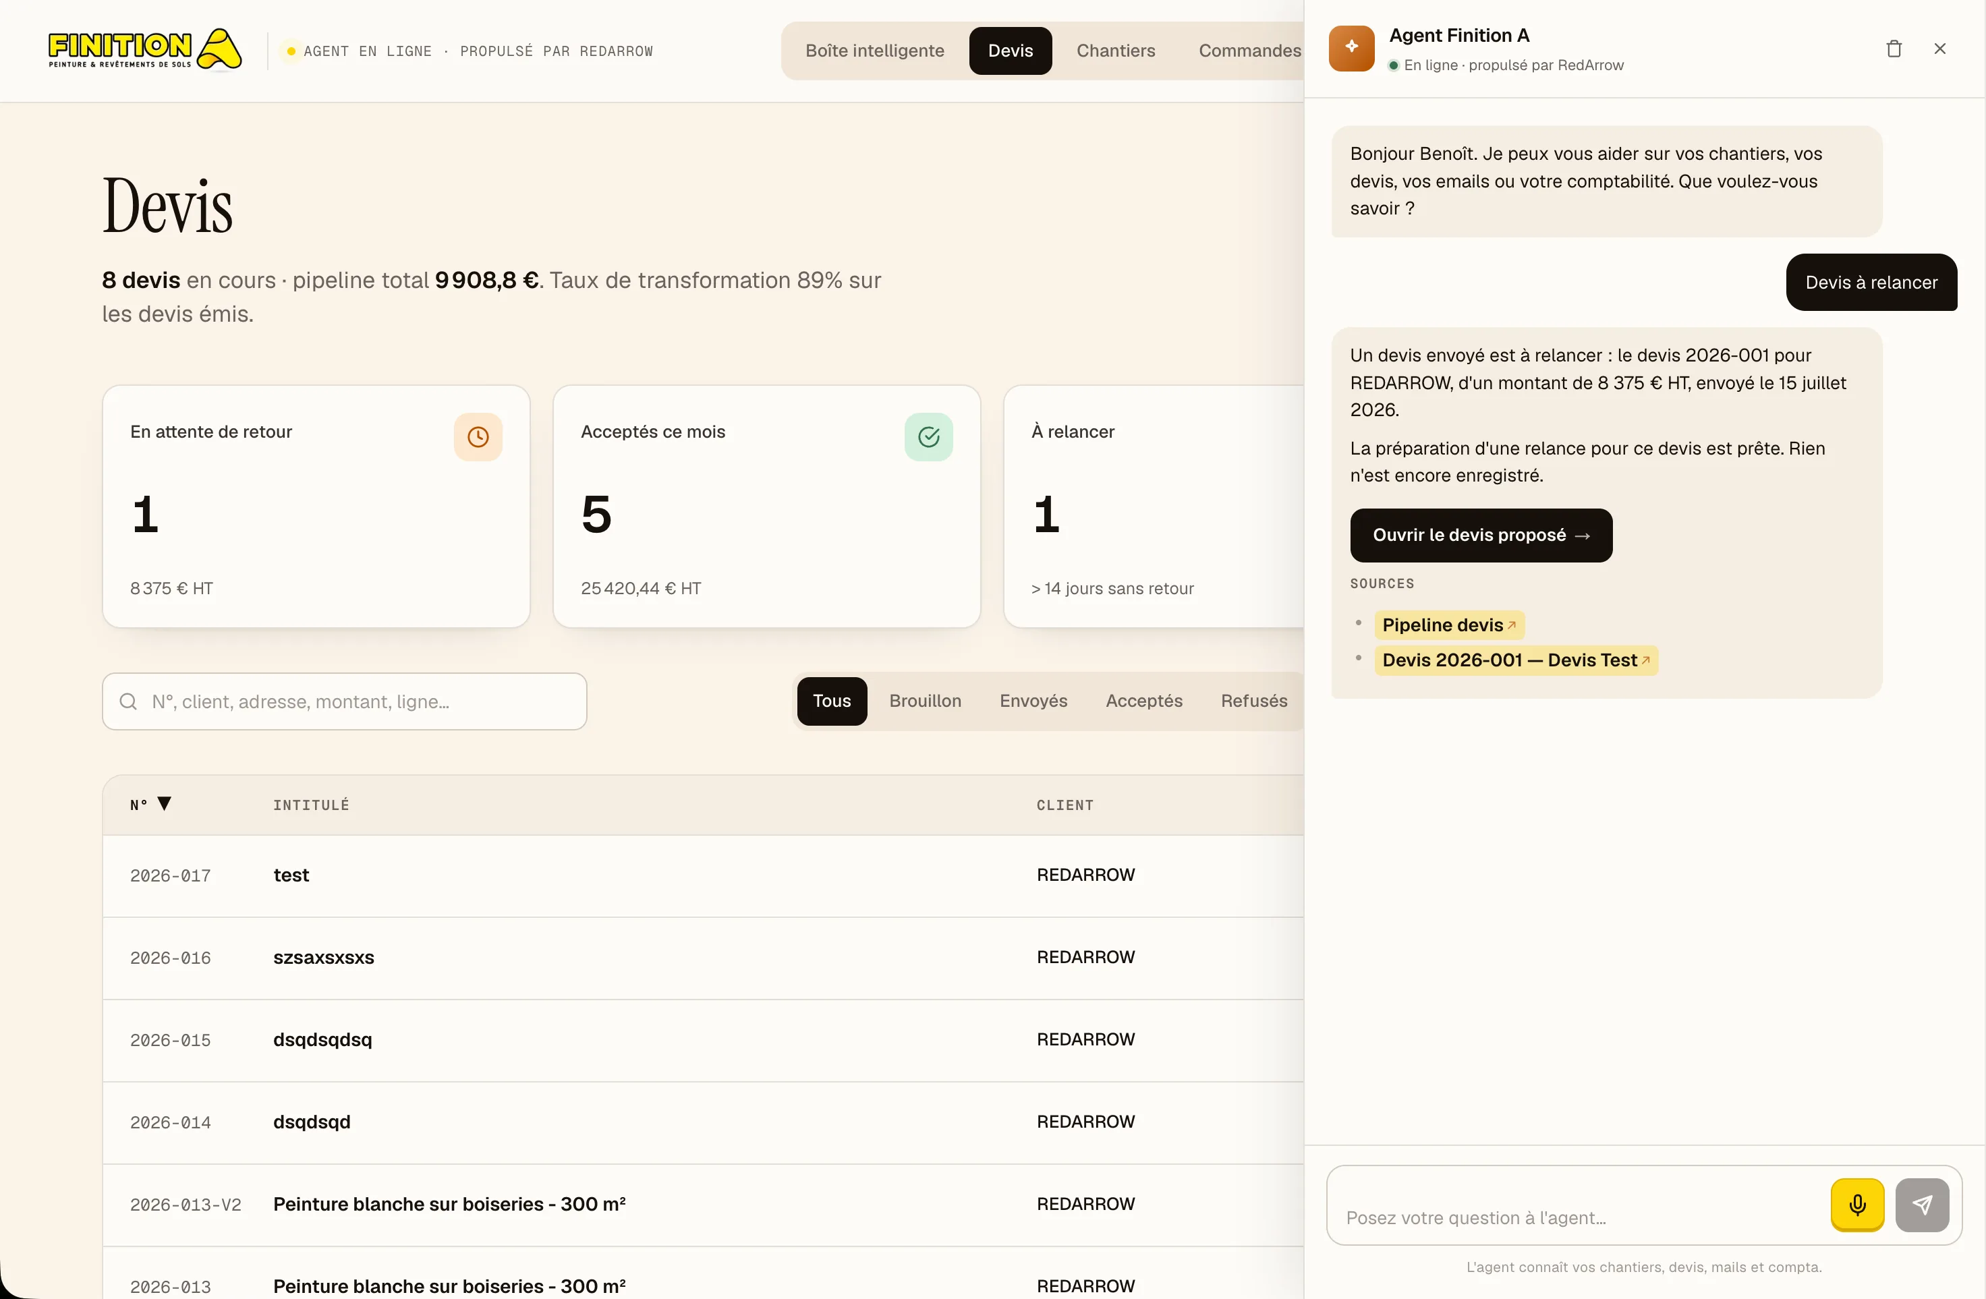Toggle N° column sort arrow
The height and width of the screenshot is (1299, 1986).
pyautogui.click(x=165, y=803)
